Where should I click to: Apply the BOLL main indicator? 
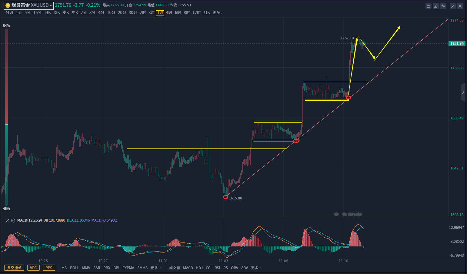pyautogui.click(x=74, y=268)
